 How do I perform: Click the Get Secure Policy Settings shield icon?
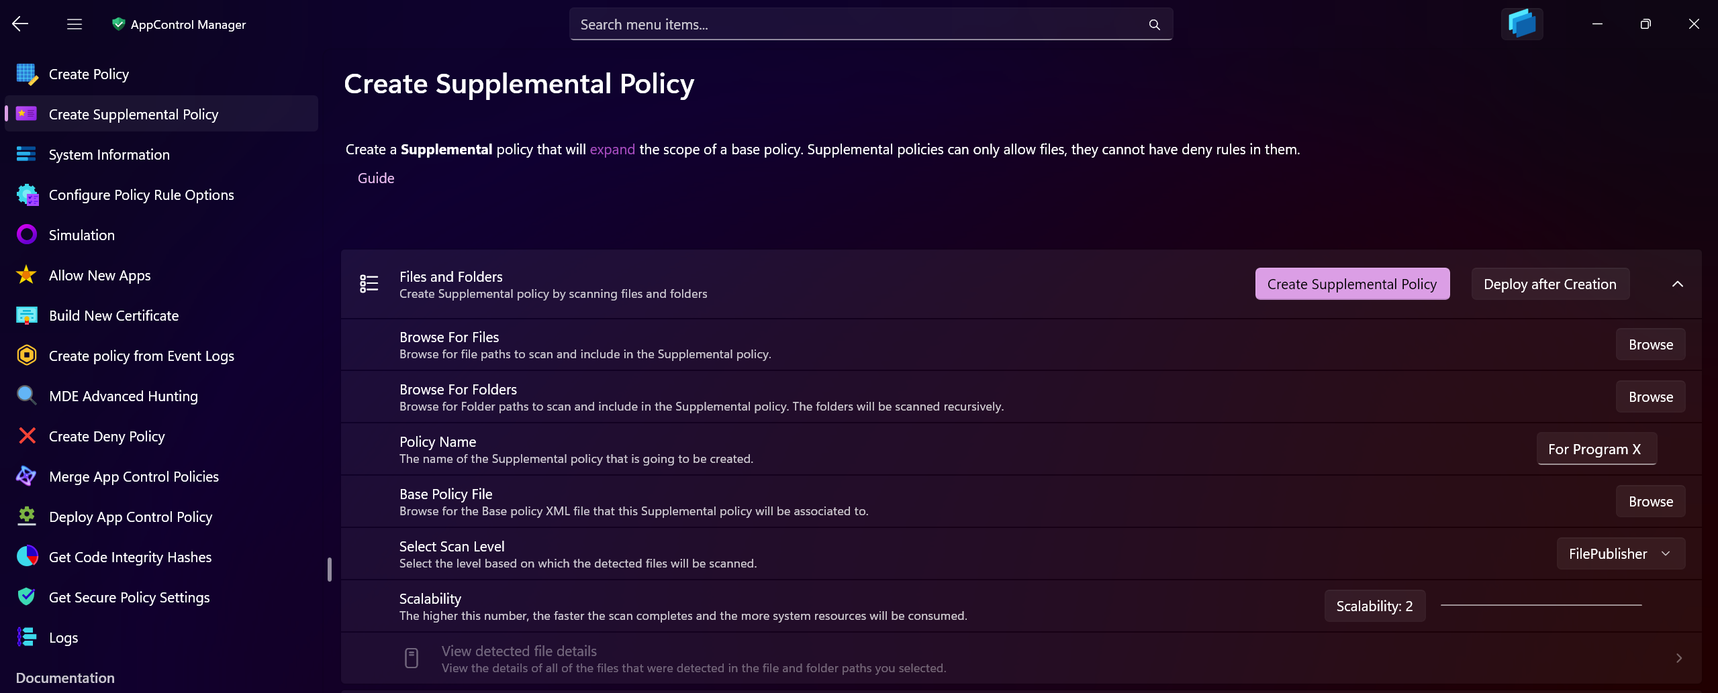pos(27,596)
